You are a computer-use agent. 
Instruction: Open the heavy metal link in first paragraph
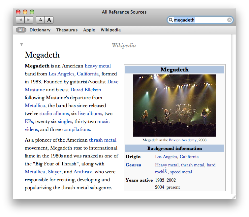tap(98, 66)
